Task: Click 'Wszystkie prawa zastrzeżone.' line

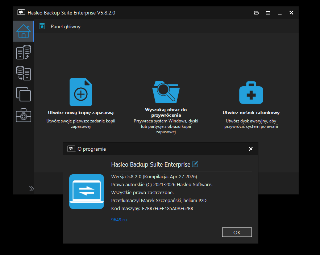Action: (142, 193)
